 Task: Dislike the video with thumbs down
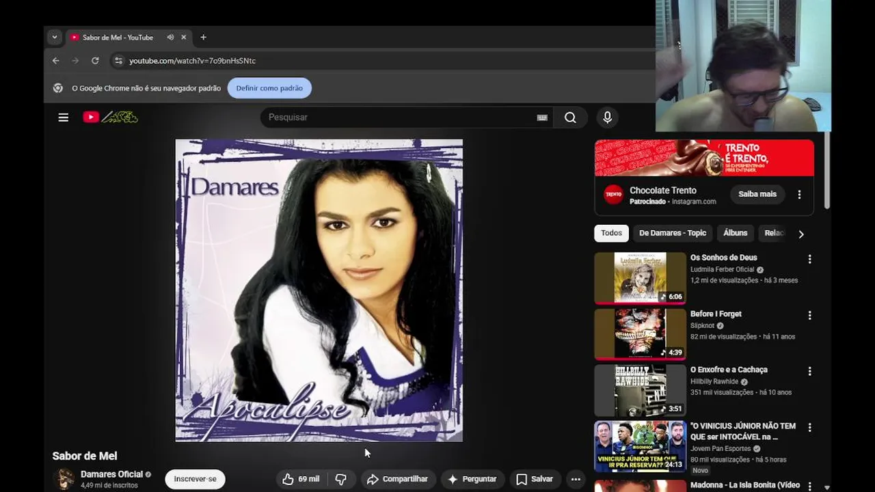click(340, 479)
